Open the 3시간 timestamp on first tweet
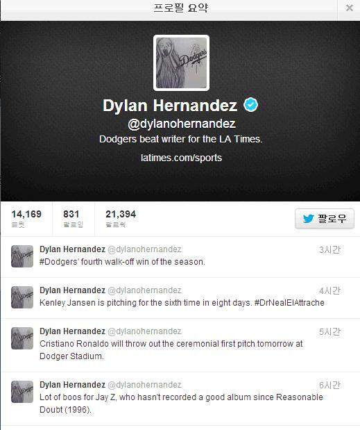The height and width of the screenshot is (430, 360). click(x=329, y=250)
